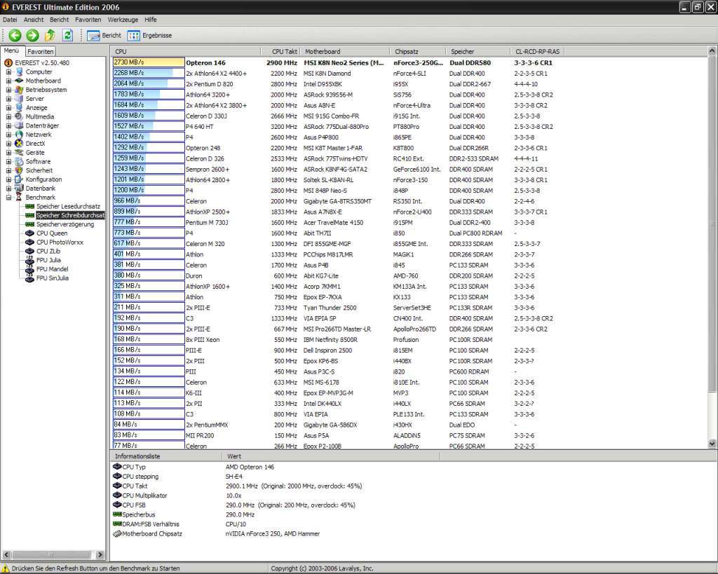Select the Software icon in tree
This screenshot has height=574, width=718.
coord(19,162)
